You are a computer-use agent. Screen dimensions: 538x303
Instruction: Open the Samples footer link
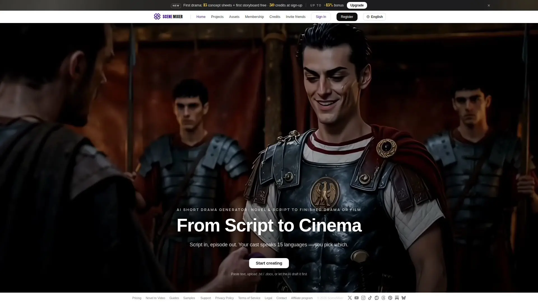189,298
